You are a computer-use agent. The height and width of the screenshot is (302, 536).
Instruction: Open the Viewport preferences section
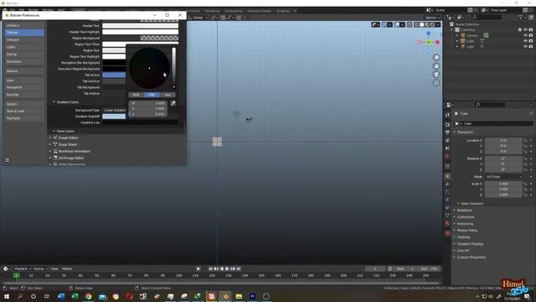[x=24, y=39]
